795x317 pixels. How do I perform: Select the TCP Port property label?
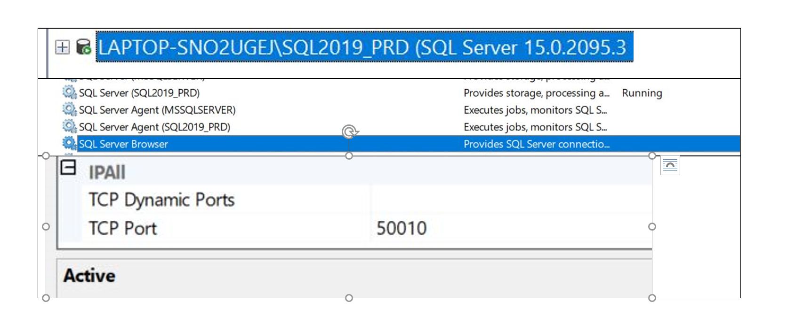click(123, 228)
